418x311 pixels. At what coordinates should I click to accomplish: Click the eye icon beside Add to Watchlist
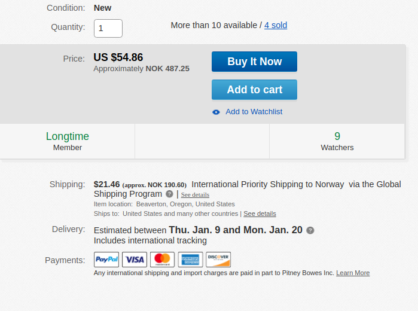(216, 112)
